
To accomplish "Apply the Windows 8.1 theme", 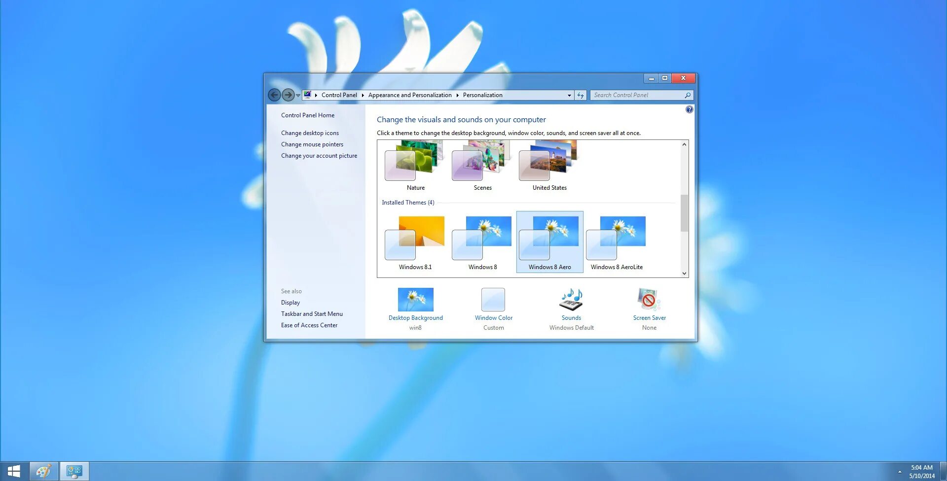I will (415, 242).
